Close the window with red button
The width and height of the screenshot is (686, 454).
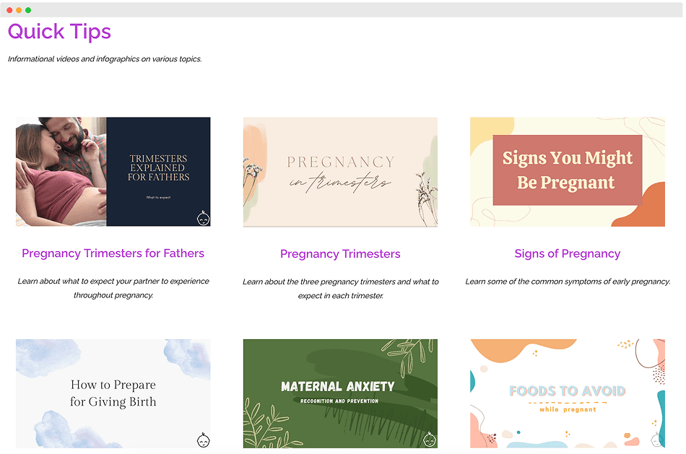pos(9,10)
